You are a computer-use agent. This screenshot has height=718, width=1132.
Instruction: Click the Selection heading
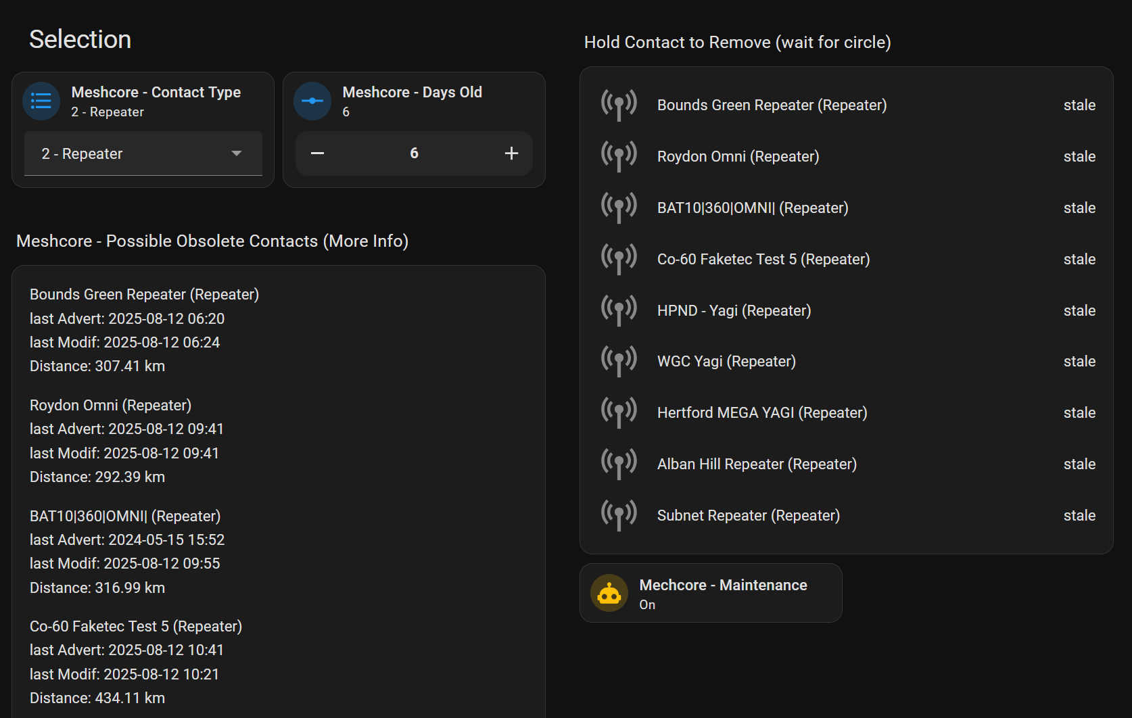click(x=80, y=39)
